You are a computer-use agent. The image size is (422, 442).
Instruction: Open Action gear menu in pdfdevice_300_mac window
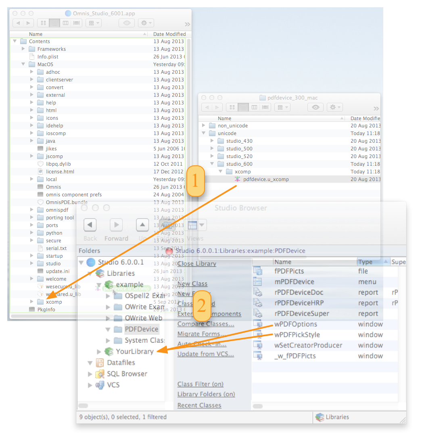click(335, 107)
